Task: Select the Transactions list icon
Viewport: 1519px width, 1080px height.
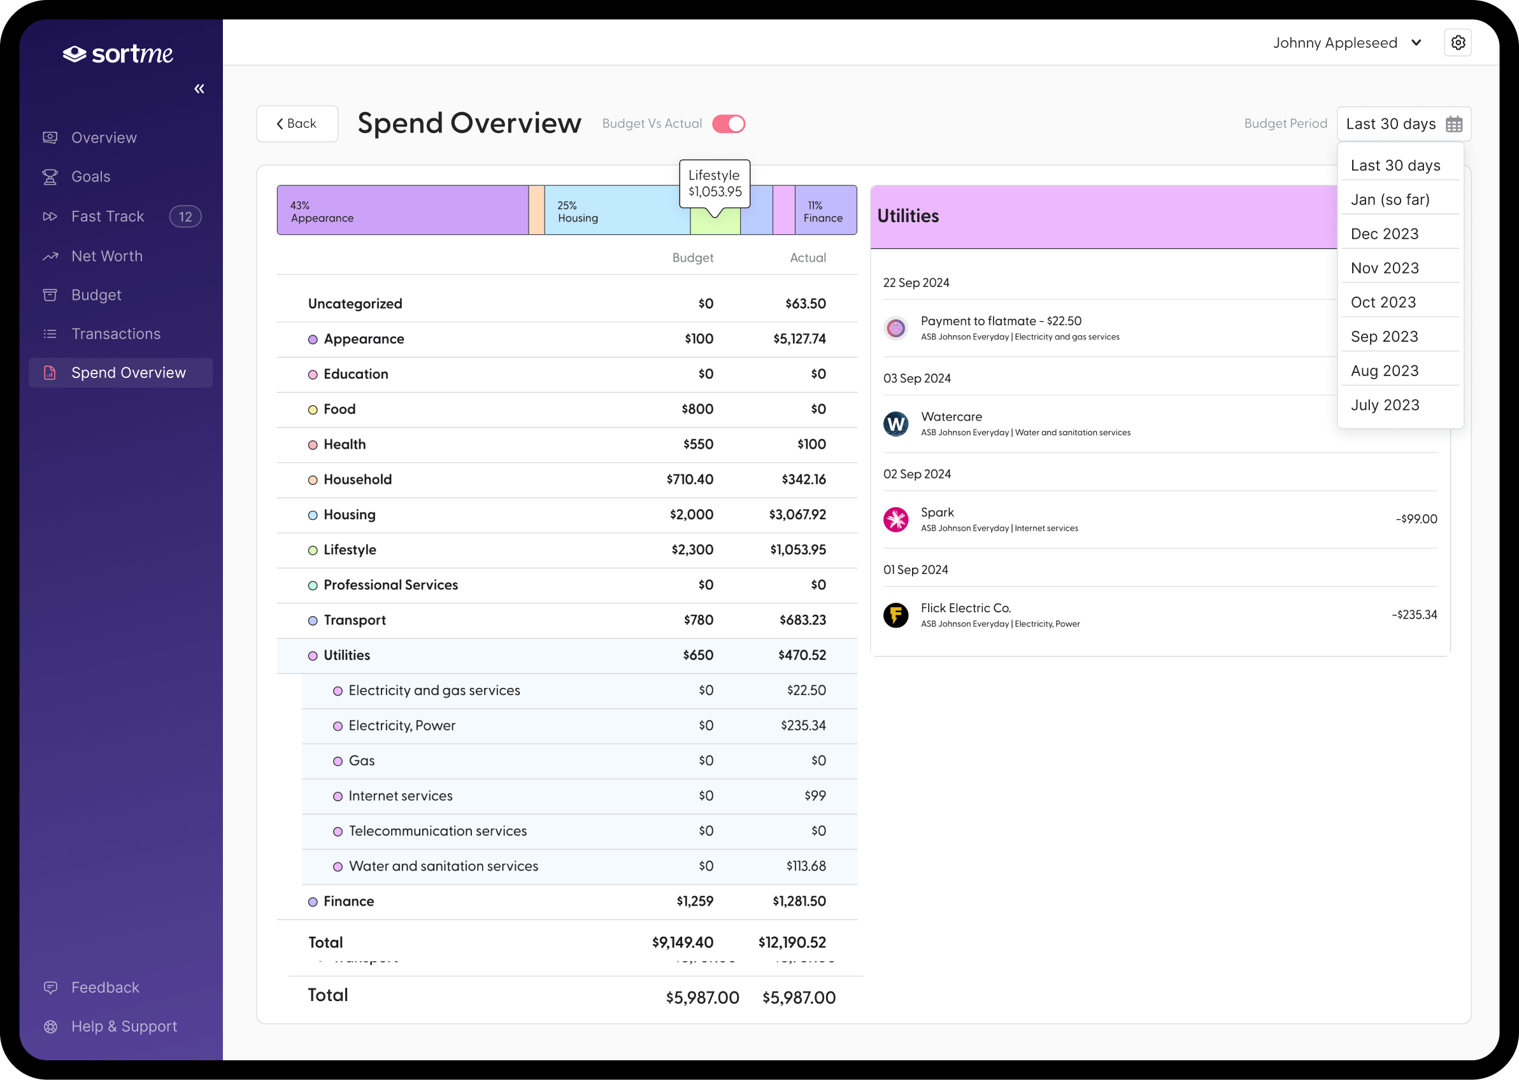Action: point(50,333)
